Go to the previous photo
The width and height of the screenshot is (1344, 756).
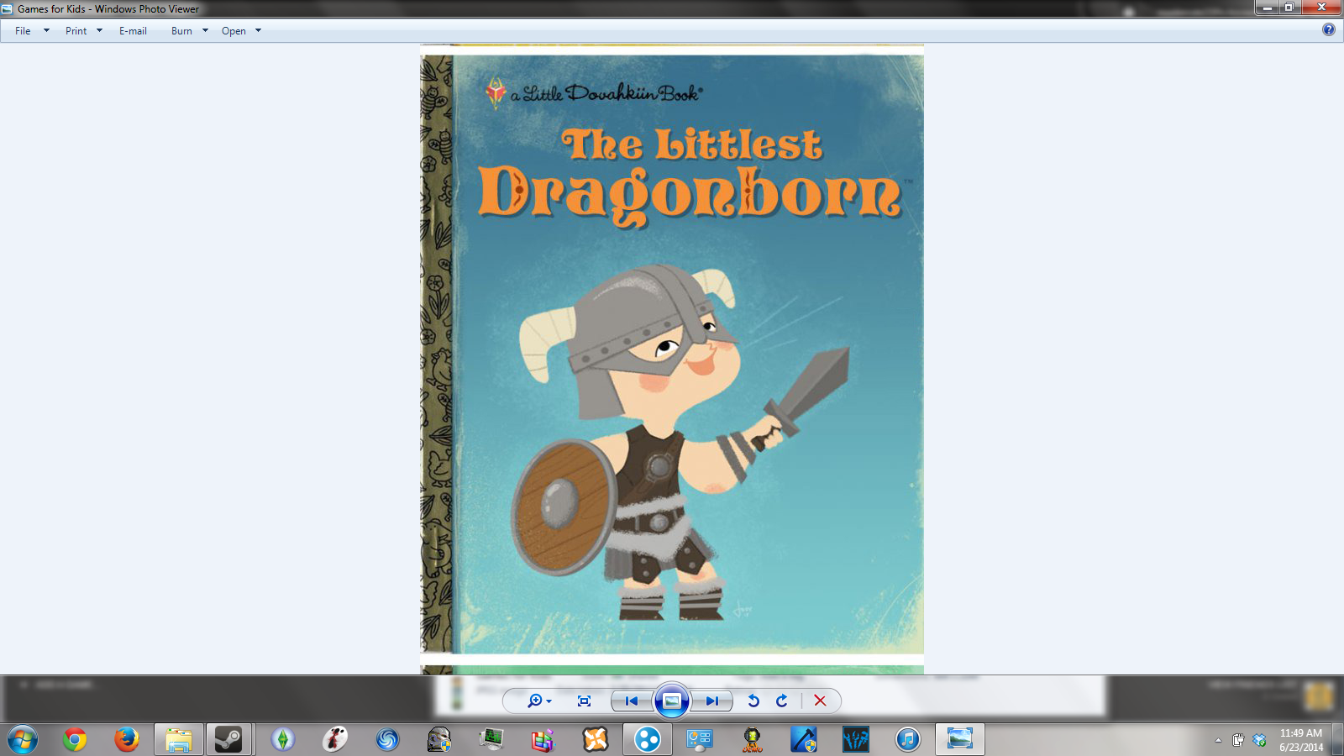[632, 701]
